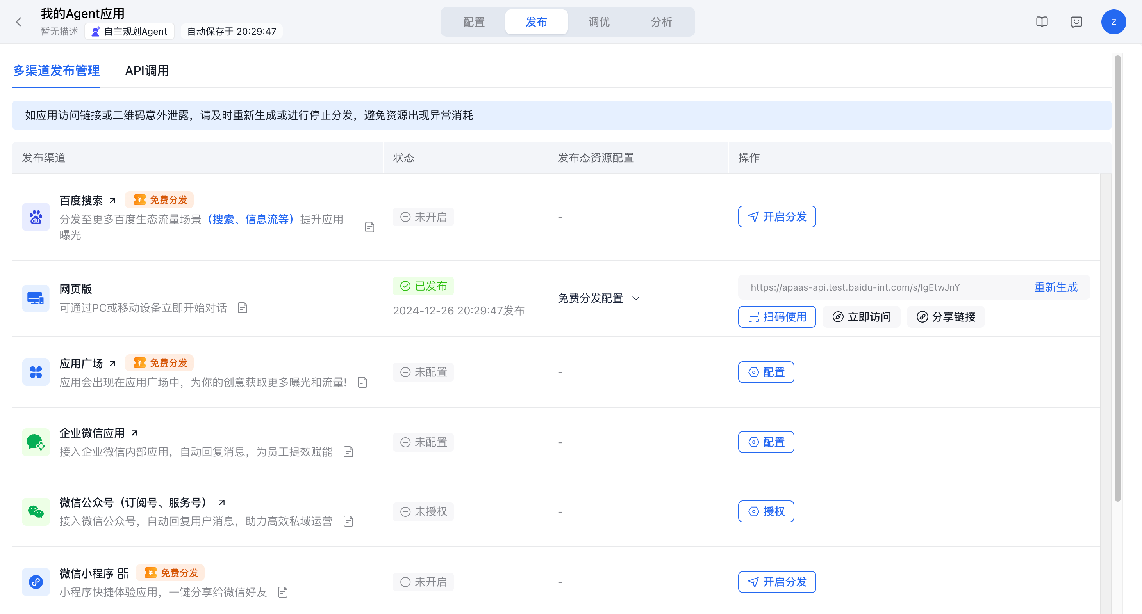Click the 分享链接 button
1142x614 pixels.
(946, 317)
